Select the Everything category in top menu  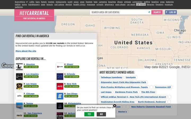click(x=20, y=2)
